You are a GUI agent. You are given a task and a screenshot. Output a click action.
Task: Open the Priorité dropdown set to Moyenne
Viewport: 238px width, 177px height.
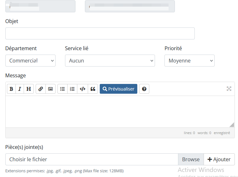190,61
